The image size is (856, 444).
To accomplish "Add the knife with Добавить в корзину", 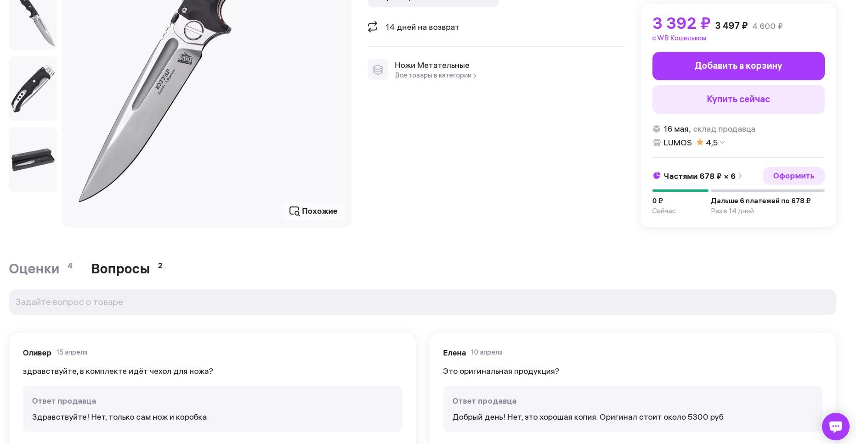I will 738,66.
